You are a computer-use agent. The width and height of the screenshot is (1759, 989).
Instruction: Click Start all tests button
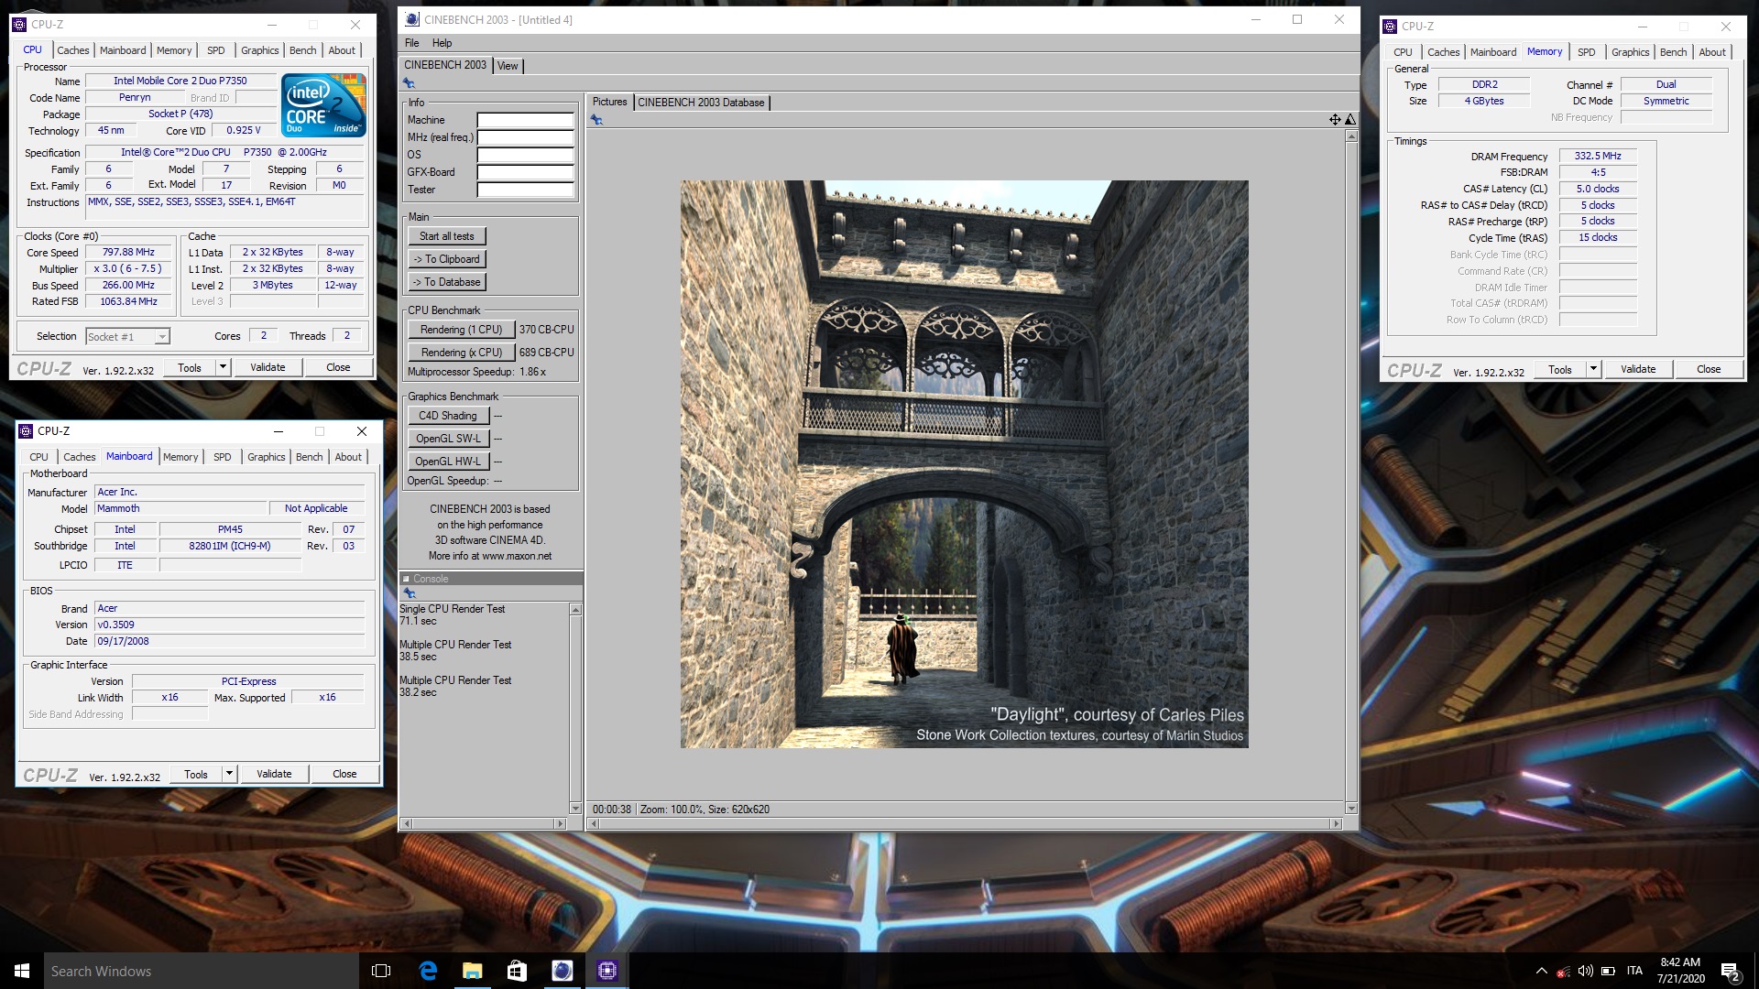click(447, 236)
